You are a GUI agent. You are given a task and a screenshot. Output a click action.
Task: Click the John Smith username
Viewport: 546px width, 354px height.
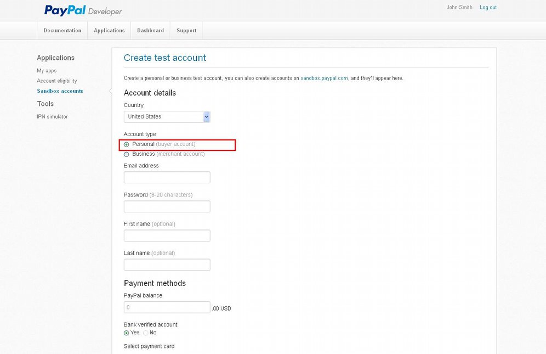pos(459,7)
